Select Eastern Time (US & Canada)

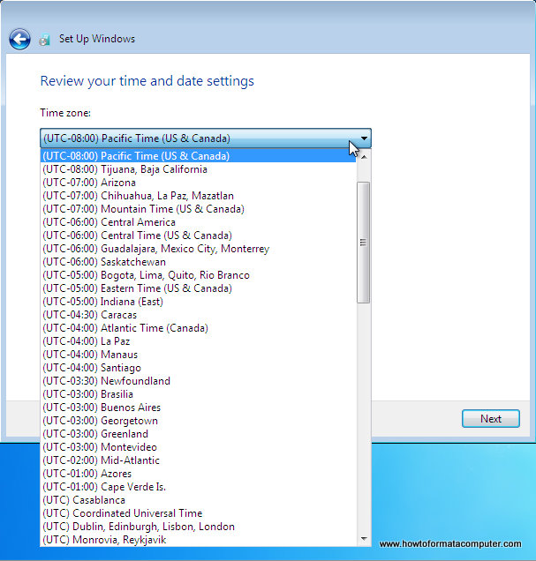pyautogui.click(x=199, y=288)
